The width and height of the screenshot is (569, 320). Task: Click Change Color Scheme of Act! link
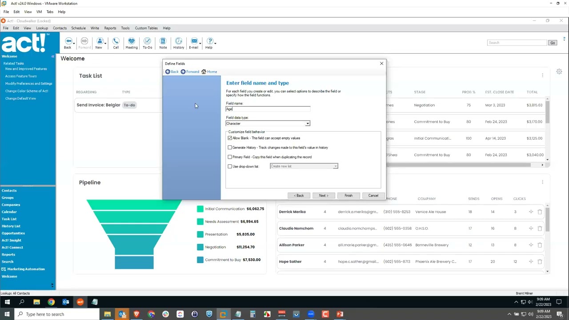pyautogui.click(x=27, y=91)
